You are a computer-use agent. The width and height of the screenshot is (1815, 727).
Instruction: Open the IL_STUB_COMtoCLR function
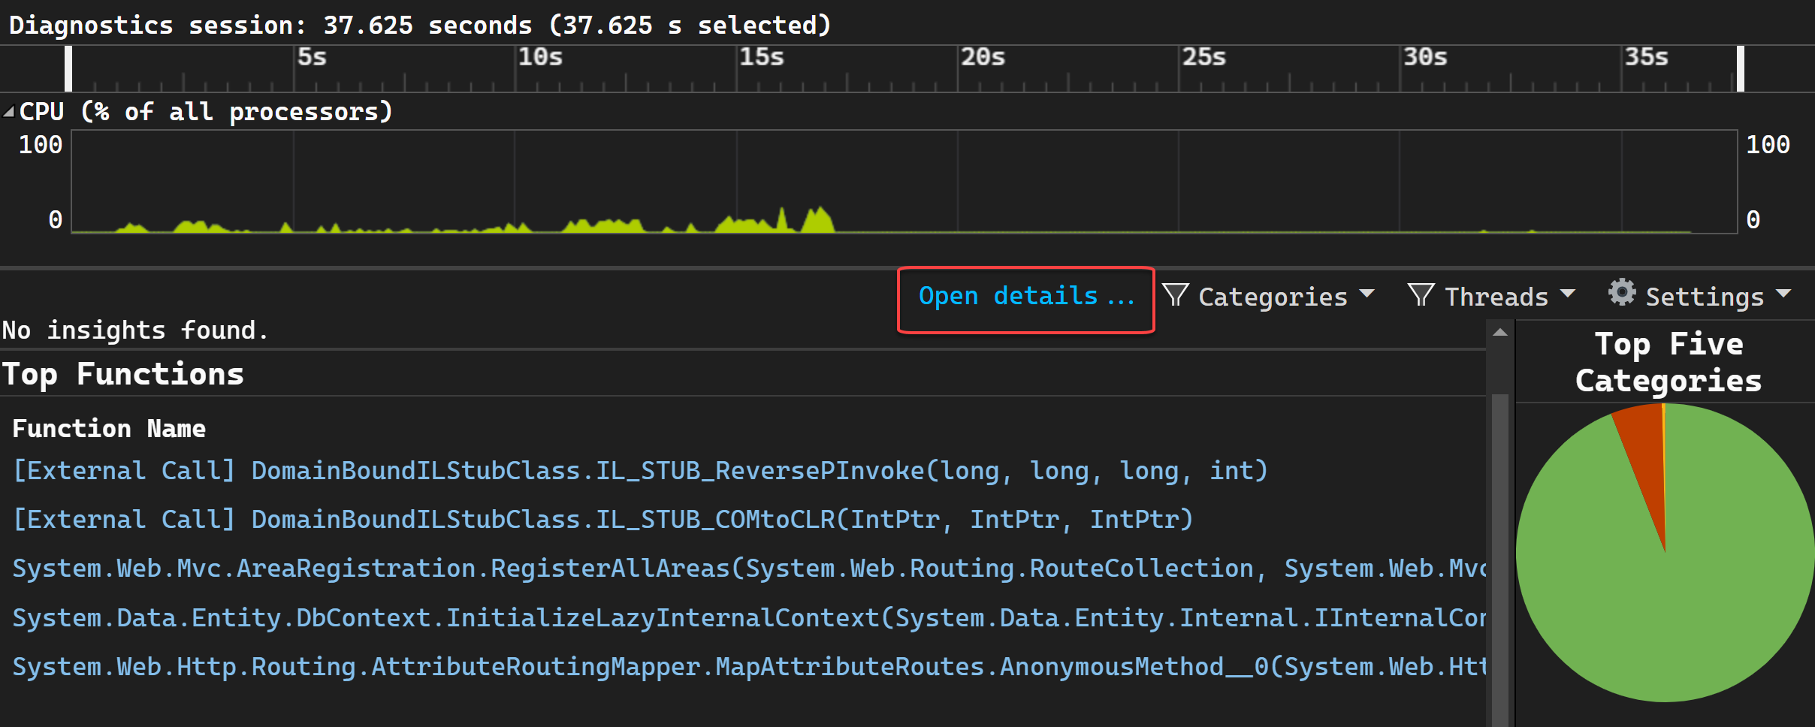(x=601, y=519)
